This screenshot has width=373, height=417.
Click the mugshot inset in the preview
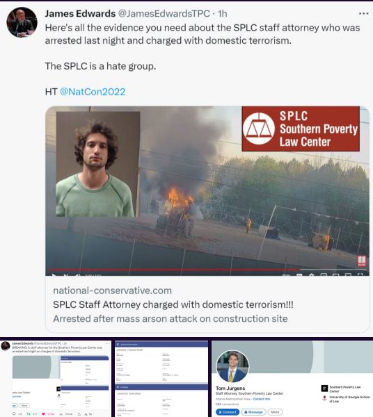point(97,164)
